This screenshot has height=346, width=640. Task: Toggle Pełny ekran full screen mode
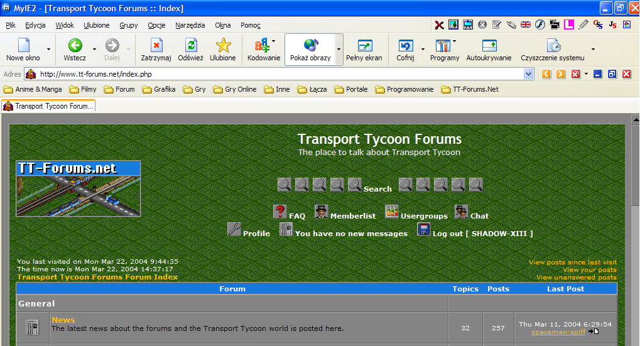click(x=364, y=50)
